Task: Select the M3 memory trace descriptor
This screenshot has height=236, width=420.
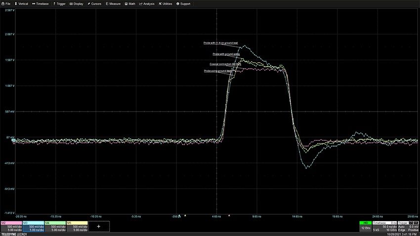Action: 33,227
